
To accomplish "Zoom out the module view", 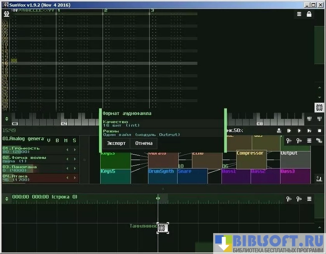I will (x=289, y=141).
